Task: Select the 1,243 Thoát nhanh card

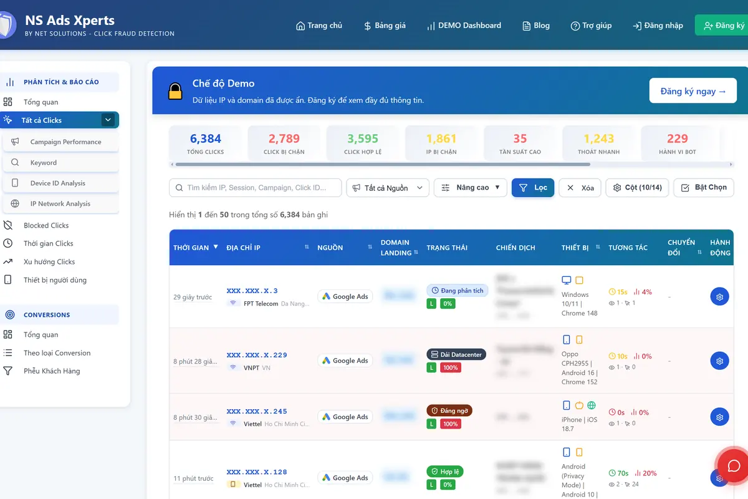Action: point(598,143)
